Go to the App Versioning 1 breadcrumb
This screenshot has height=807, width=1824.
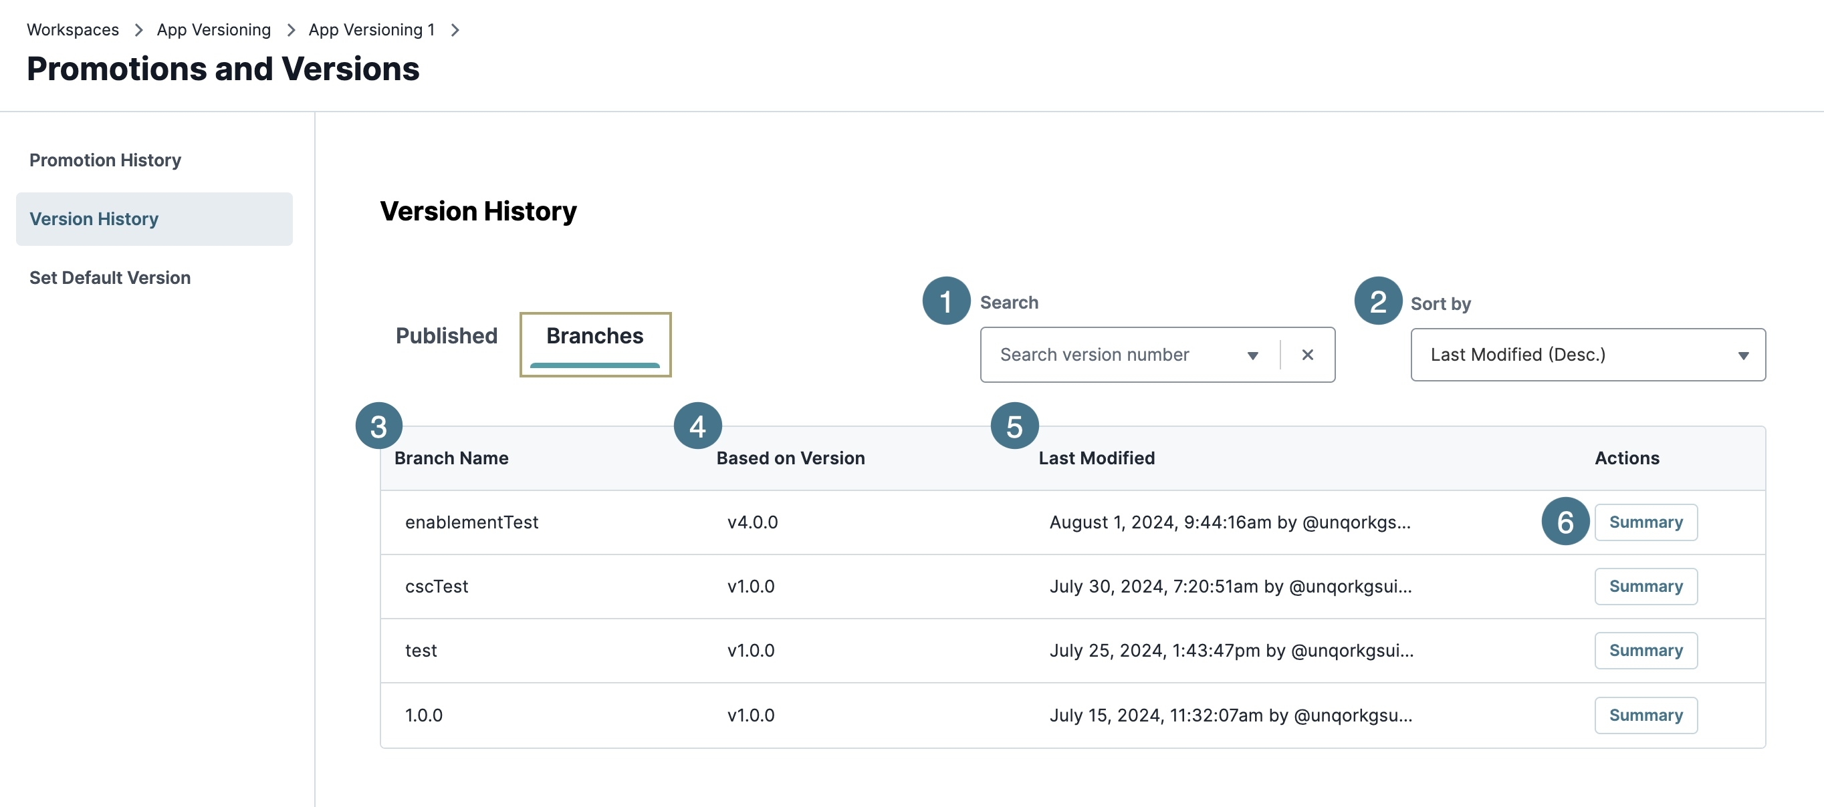370,29
